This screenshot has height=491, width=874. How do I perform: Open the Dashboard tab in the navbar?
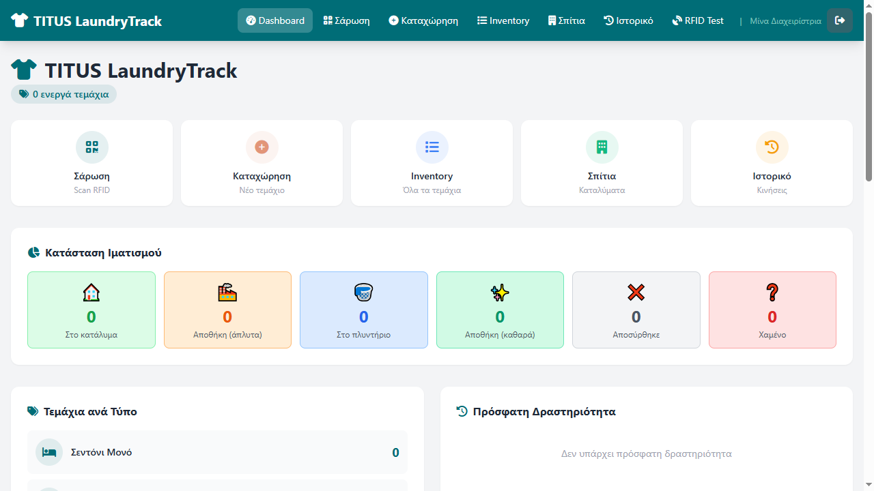pos(275,20)
